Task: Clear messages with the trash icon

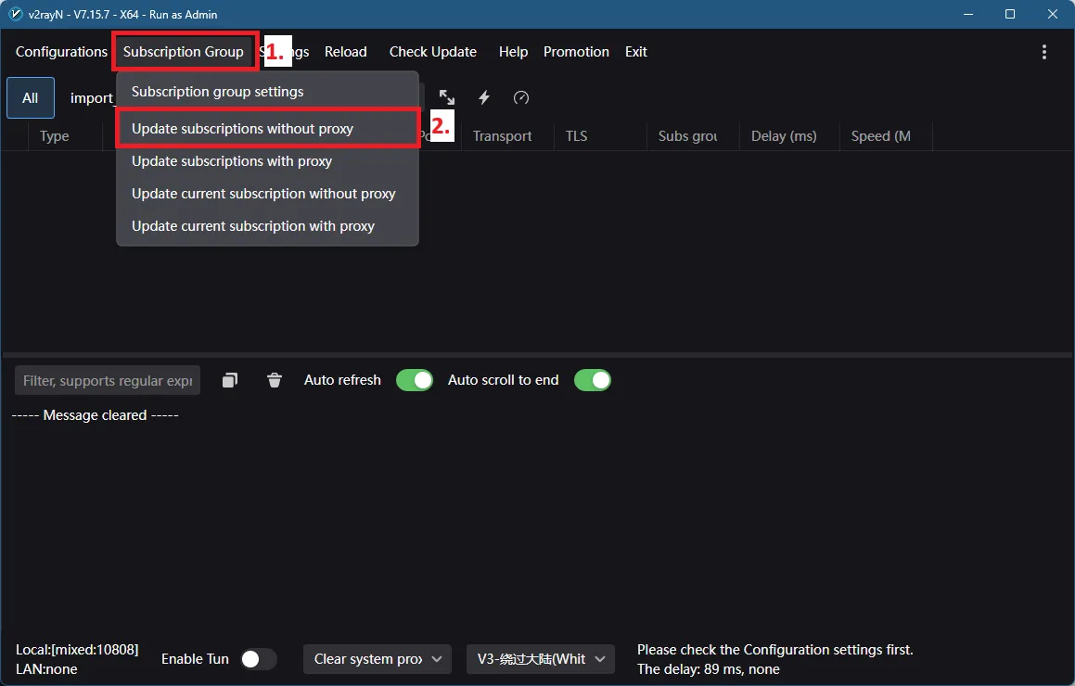Action: pos(275,380)
